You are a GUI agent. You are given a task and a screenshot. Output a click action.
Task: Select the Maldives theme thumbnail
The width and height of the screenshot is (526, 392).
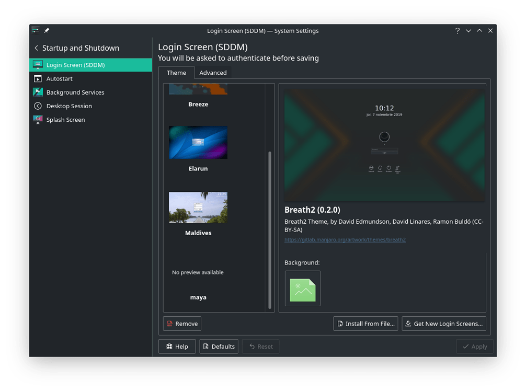point(198,207)
